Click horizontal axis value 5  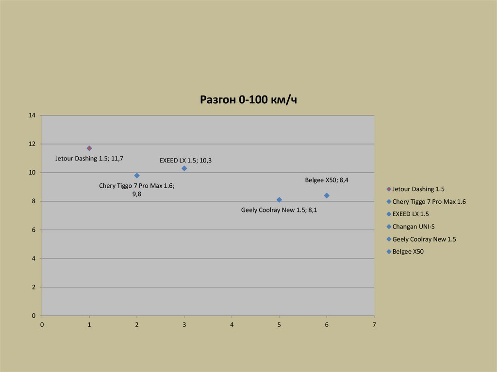coord(279,324)
